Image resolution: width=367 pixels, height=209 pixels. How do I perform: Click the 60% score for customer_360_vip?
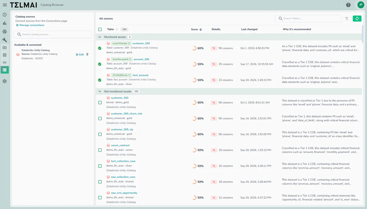click(x=201, y=134)
